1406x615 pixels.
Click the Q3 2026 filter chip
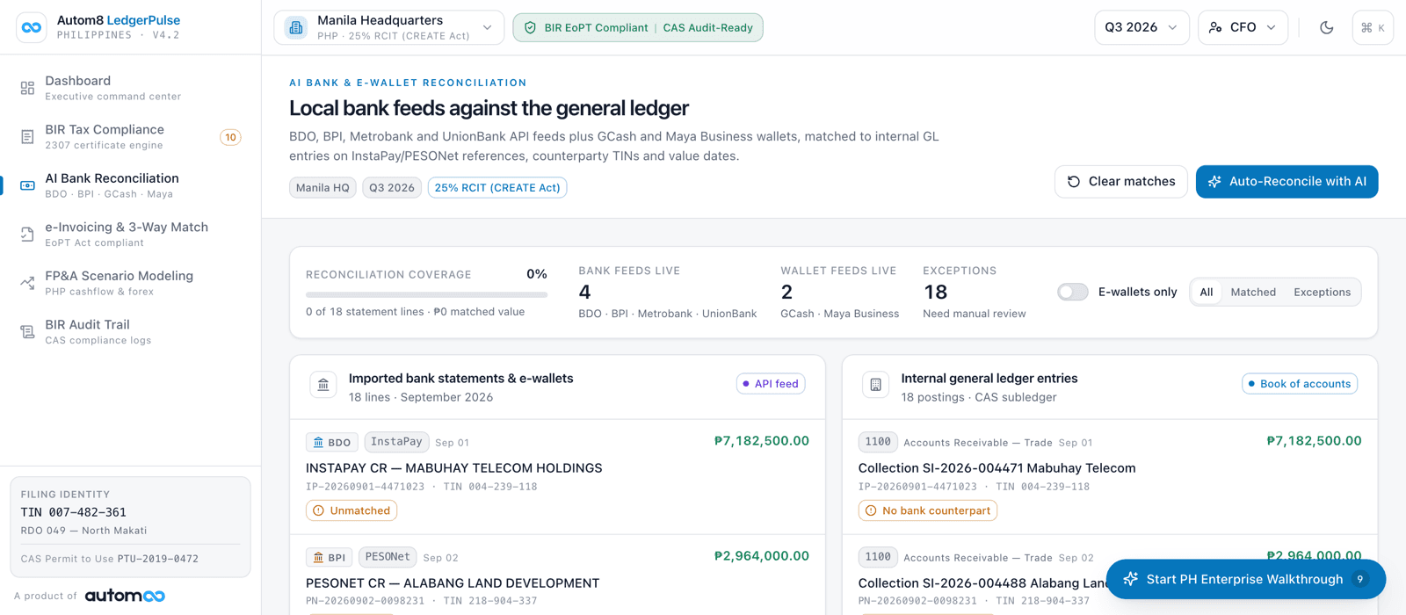pyautogui.click(x=392, y=188)
